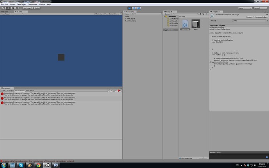Open Inspector help/settings icon

[267, 14]
